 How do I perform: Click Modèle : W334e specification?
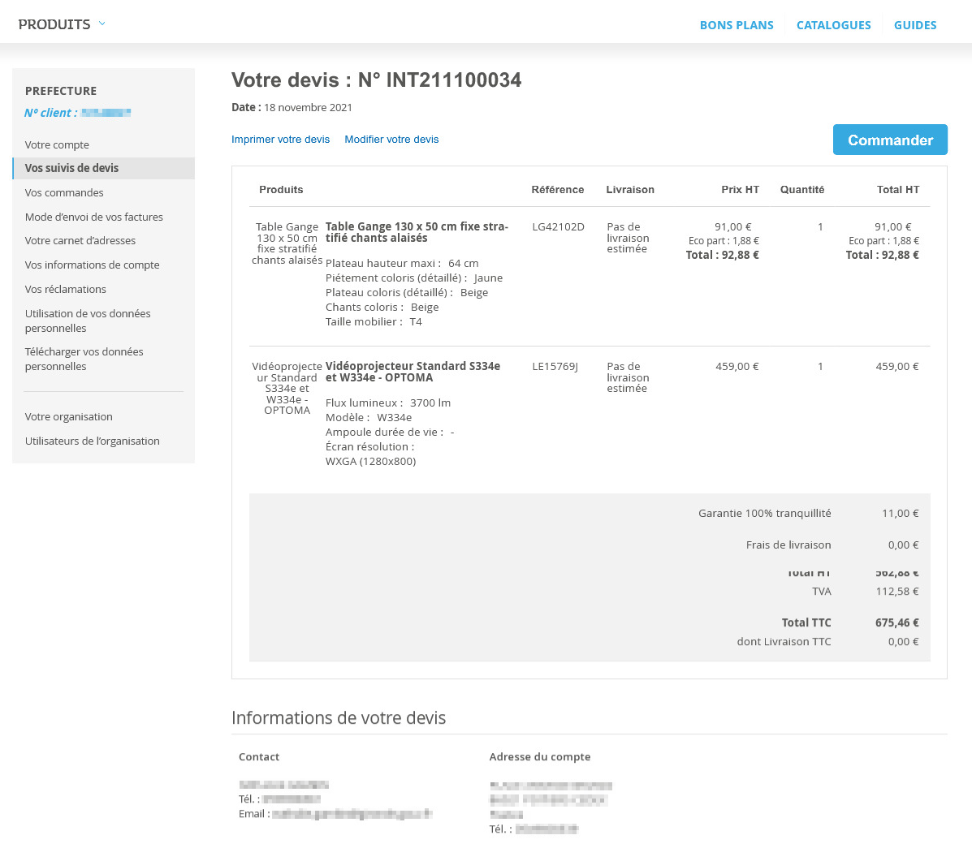[368, 417]
